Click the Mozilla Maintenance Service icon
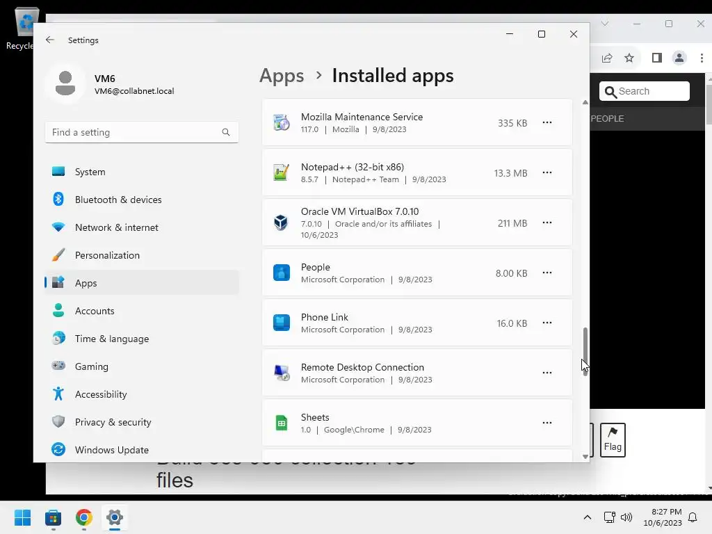The height and width of the screenshot is (534, 712). coord(282,122)
